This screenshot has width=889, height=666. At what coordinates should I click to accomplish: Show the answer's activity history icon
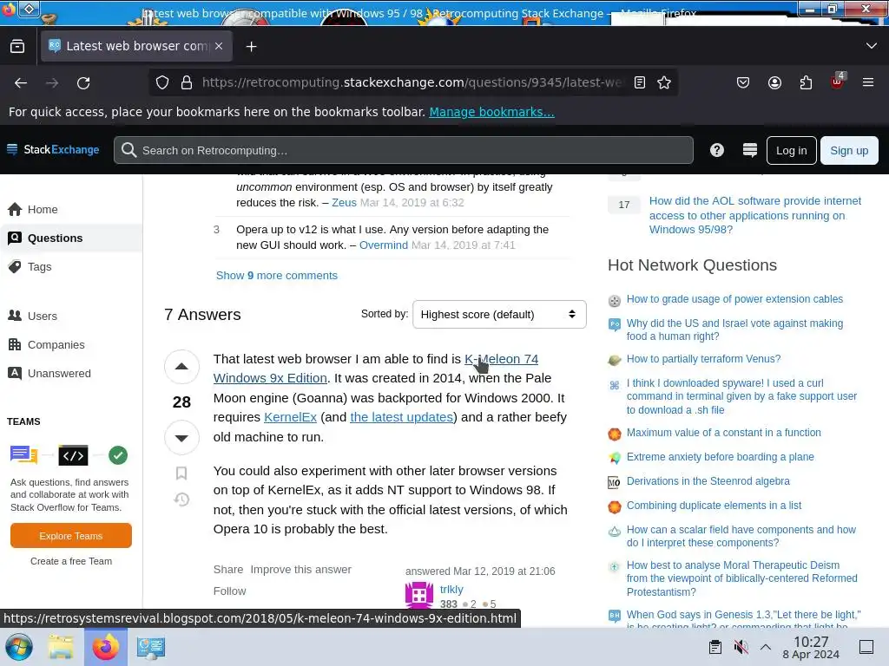[x=181, y=499]
